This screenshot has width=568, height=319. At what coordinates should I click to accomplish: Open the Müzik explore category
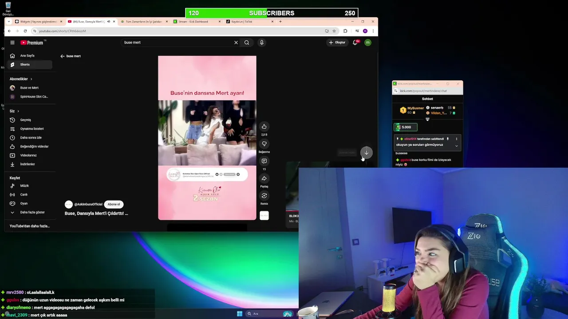coord(30,186)
